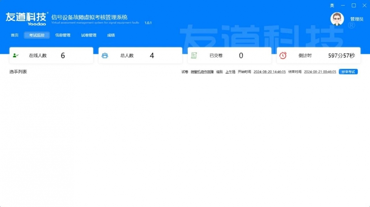370x207 pixels.
Task: Click the Yoodao 友道科技 logo
Action: [26, 18]
